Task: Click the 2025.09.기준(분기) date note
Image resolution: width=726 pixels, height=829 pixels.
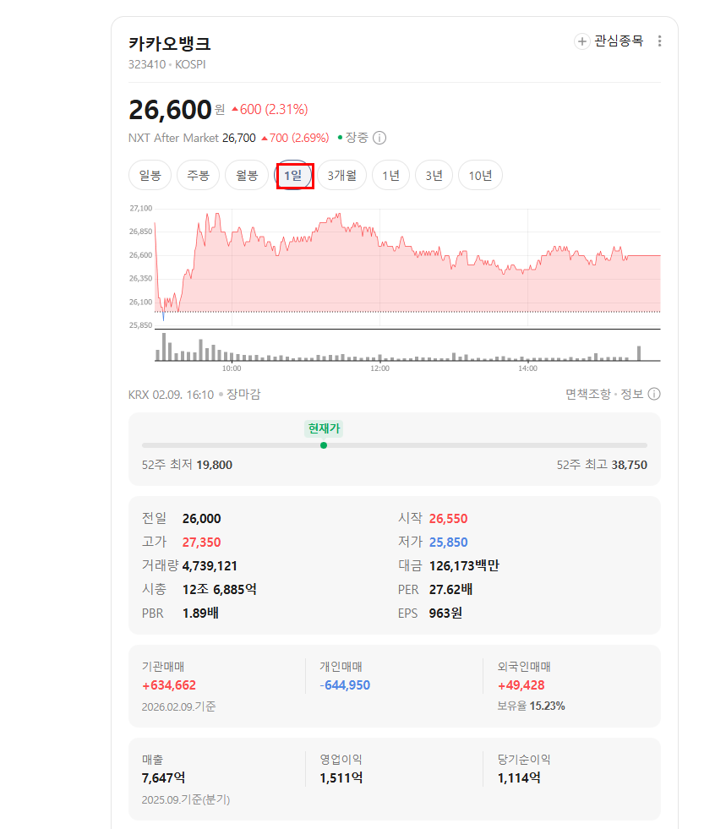Action: (x=186, y=800)
